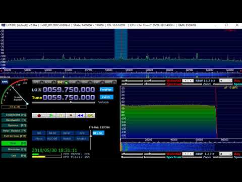Toggle the AFC button
The height and width of the screenshot is (182, 242).
coord(82,133)
